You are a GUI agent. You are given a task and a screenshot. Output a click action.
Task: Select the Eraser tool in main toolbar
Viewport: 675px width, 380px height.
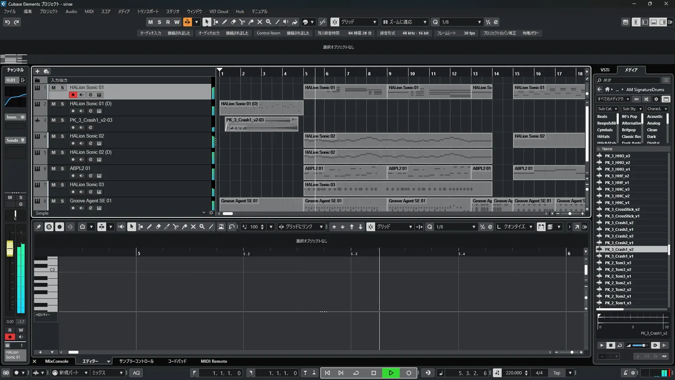point(233,22)
